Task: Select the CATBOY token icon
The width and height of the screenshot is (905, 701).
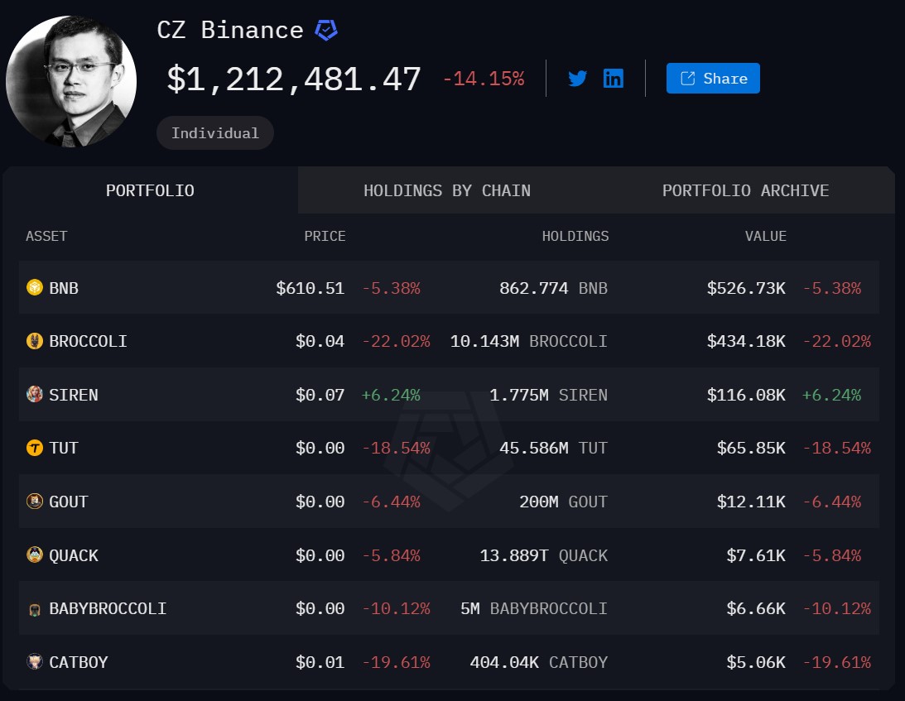Action: click(35, 662)
